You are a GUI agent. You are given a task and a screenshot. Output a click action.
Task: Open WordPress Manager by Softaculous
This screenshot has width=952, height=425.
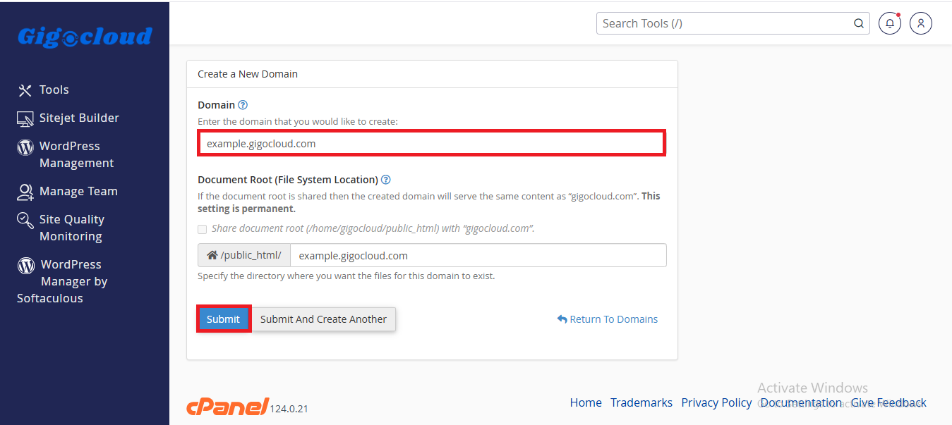tap(62, 281)
